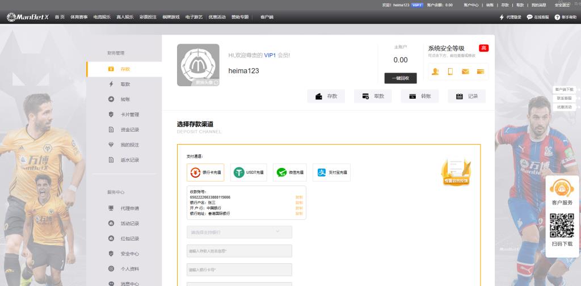This screenshot has width=581, height=286.
Task: Click the 记录 button under account balance
Action: [x=466, y=96]
